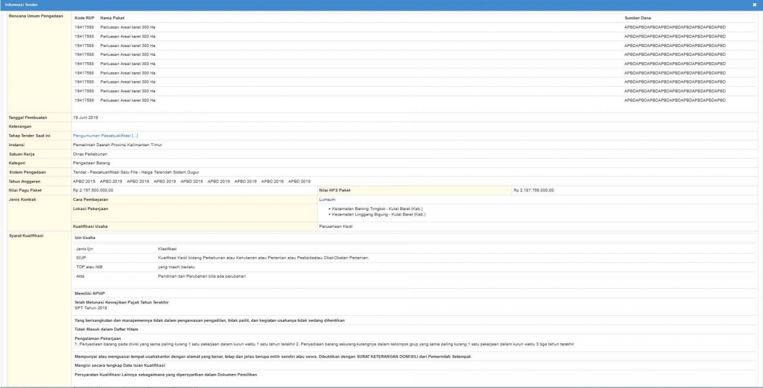The image size is (763, 388).
Task: Click the Nilai Pagu Paket amount
Action: click(93, 190)
